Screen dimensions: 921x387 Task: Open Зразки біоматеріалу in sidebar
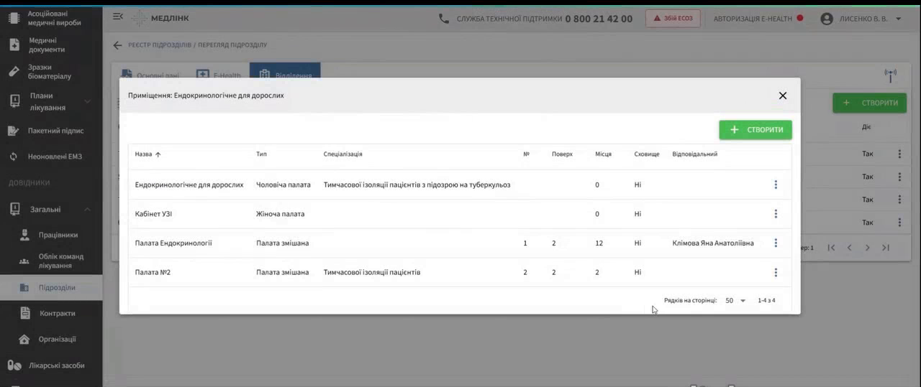51,72
